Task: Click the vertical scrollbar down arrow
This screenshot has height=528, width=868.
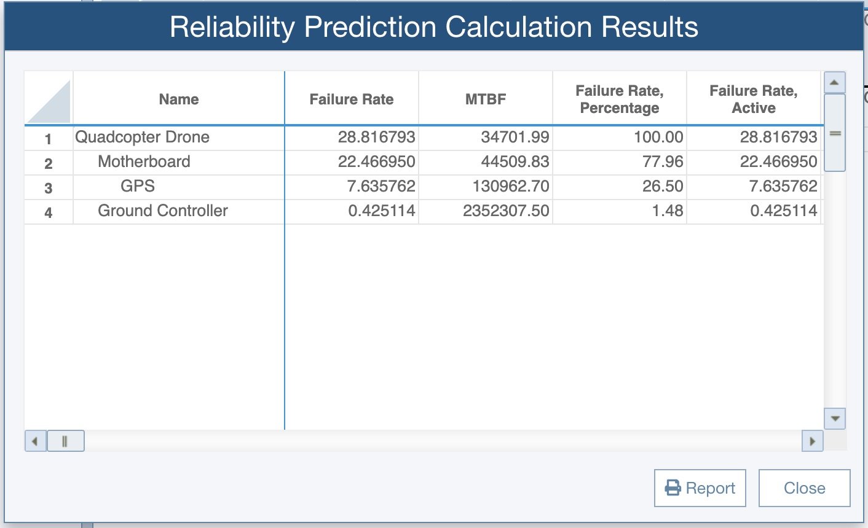Action: (x=834, y=418)
